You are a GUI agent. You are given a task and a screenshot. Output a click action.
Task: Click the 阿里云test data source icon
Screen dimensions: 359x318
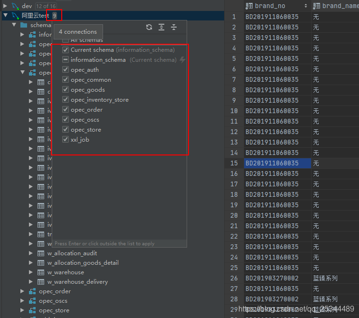pos(15,16)
